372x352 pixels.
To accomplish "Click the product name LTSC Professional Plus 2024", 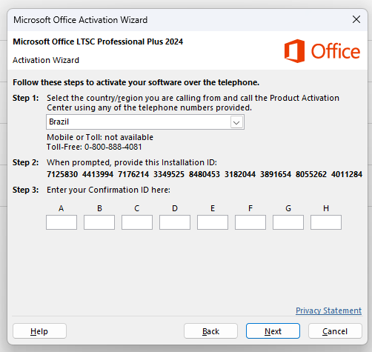I will point(98,41).
